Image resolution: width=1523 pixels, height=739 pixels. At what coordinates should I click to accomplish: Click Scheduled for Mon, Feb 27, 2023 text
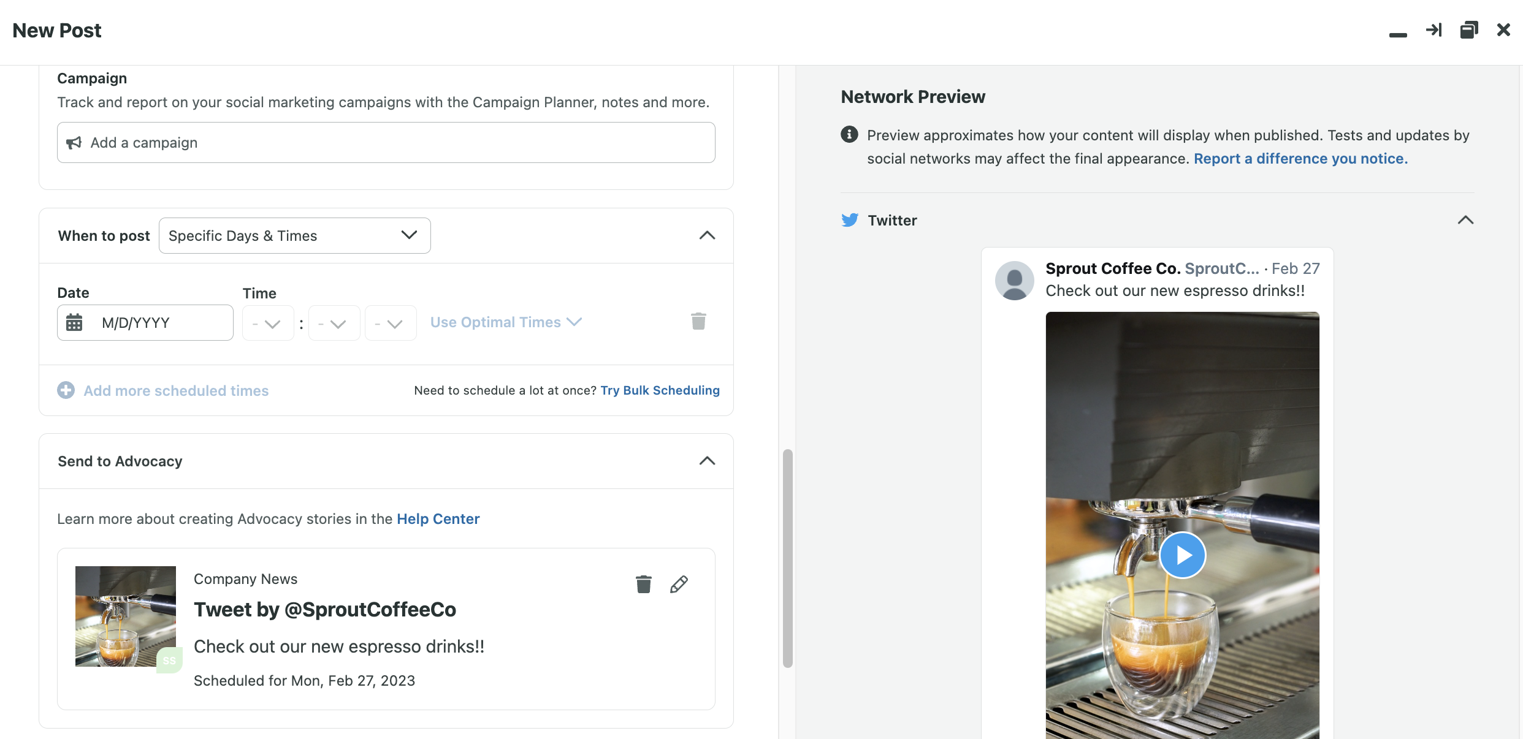pos(304,681)
